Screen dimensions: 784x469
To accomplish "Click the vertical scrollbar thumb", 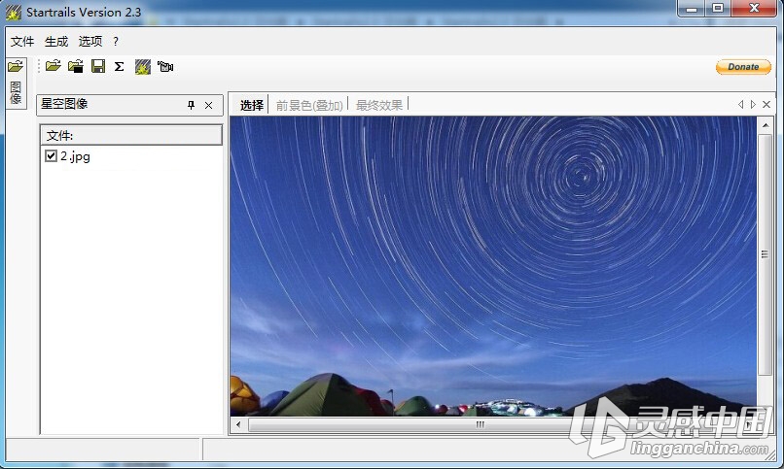I will (765, 254).
